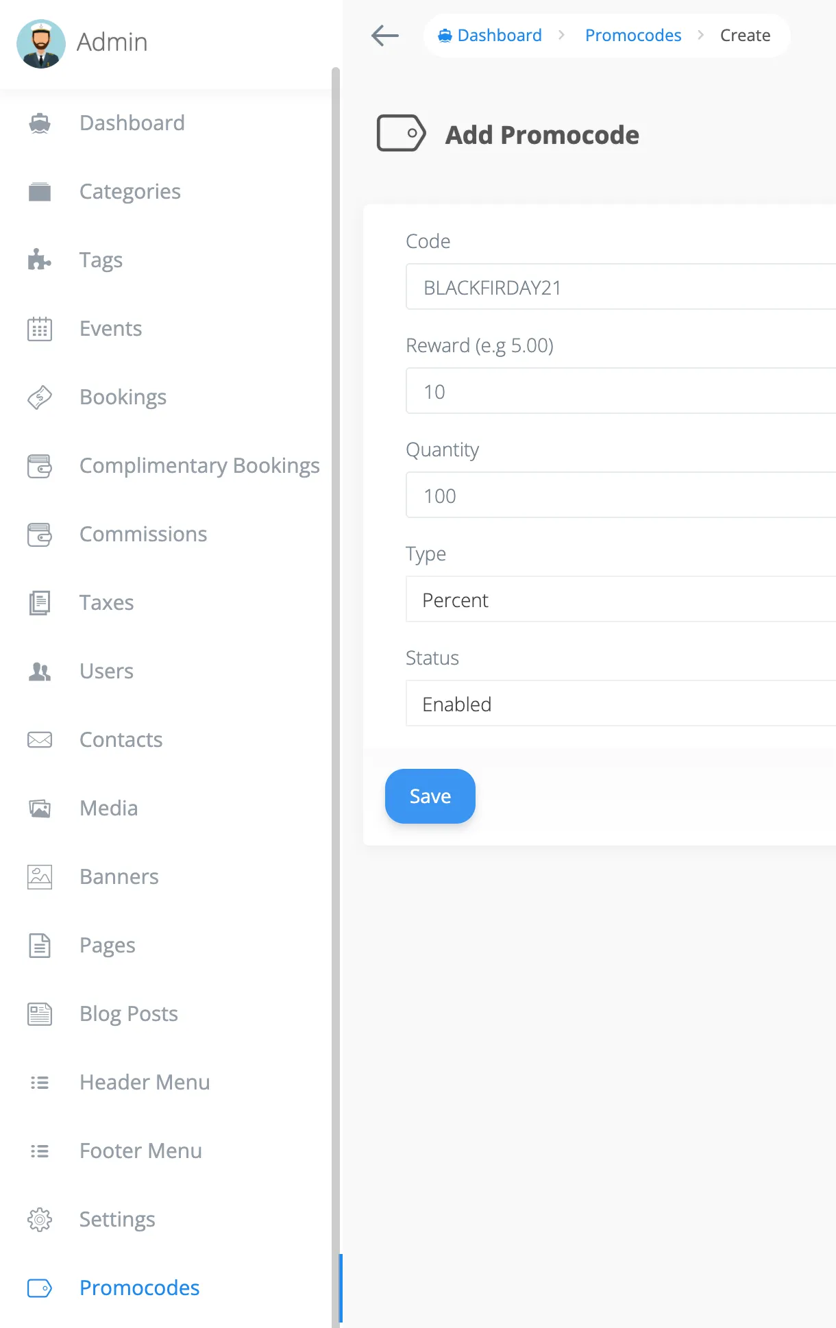The height and width of the screenshot is (1328, 836).
Task: Click the Contacts envelope icon
Action: coord(39,739)
